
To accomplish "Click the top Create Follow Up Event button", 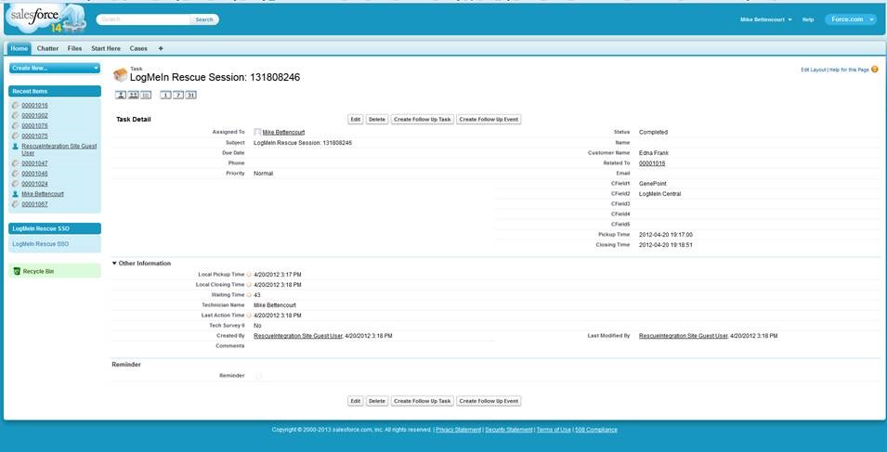I will pos(489,119).
